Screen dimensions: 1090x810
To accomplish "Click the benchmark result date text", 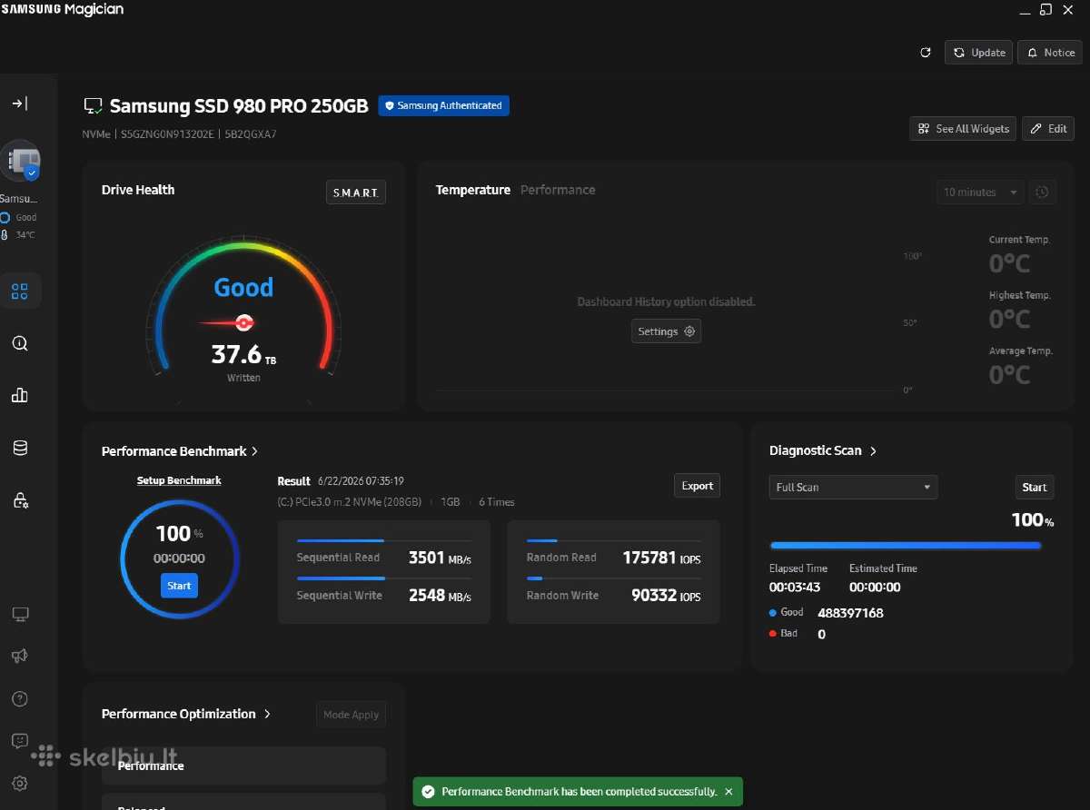I will pos(361,481).
